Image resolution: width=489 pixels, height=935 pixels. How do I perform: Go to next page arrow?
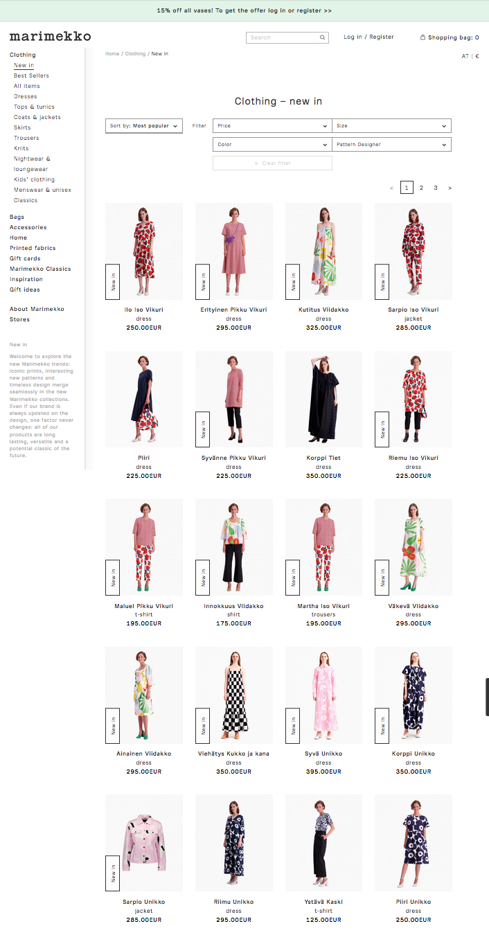point(450,188)
